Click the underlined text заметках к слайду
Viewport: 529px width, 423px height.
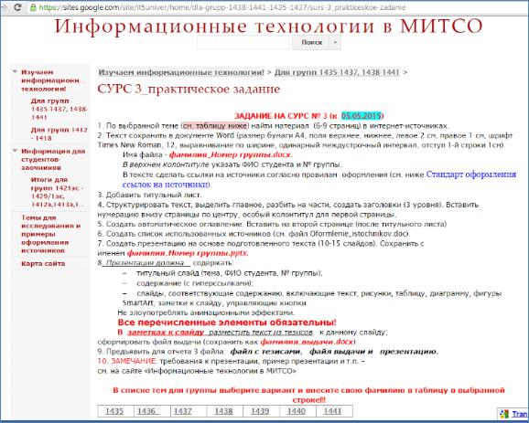[166, 333]
